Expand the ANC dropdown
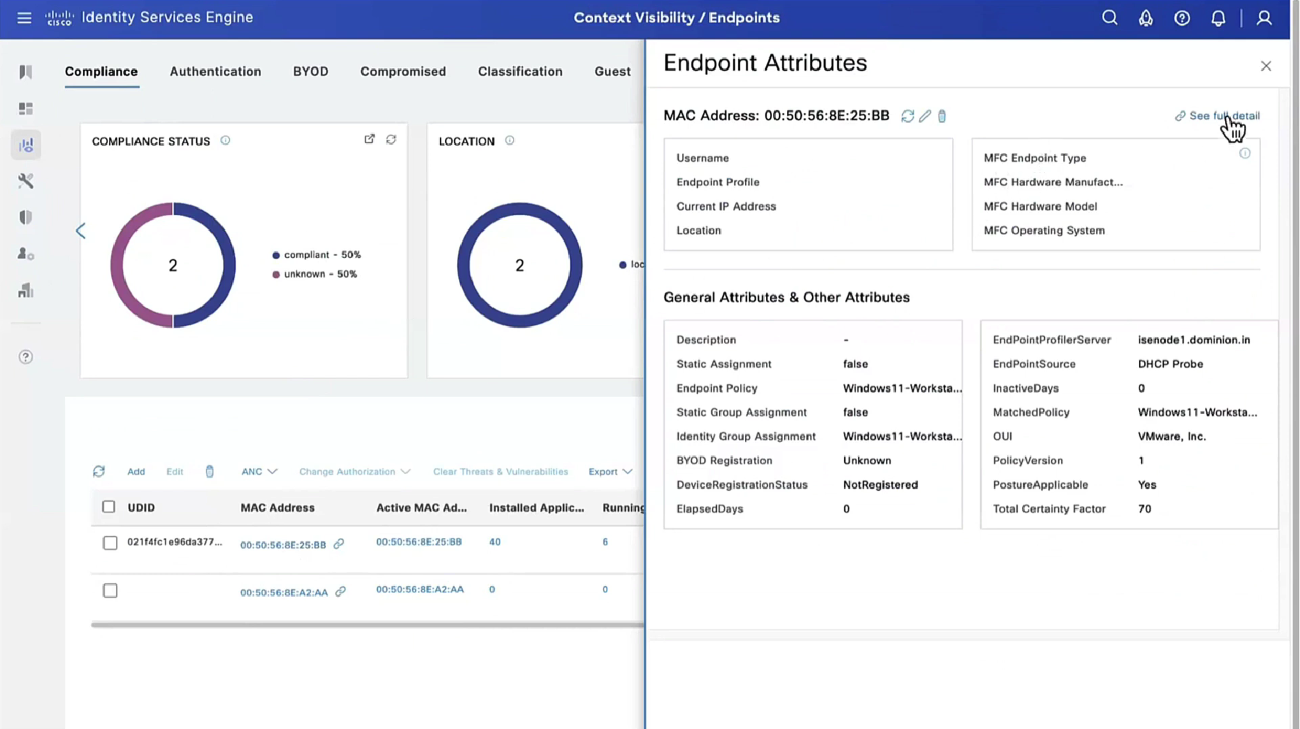The width and height of the screenshot is (1300, 729). click(259, 472)
